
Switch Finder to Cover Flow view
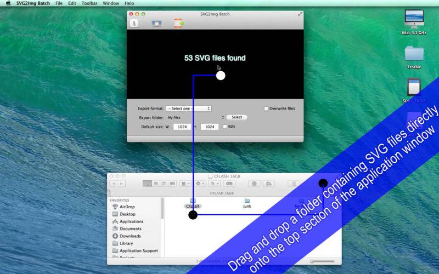point(172,184)
